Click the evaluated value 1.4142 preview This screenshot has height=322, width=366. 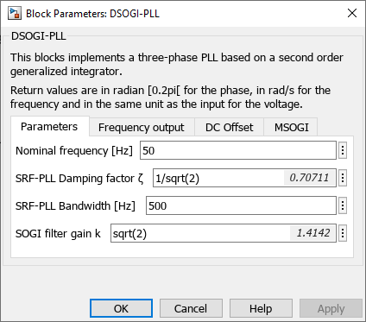(x=313, y=233)
